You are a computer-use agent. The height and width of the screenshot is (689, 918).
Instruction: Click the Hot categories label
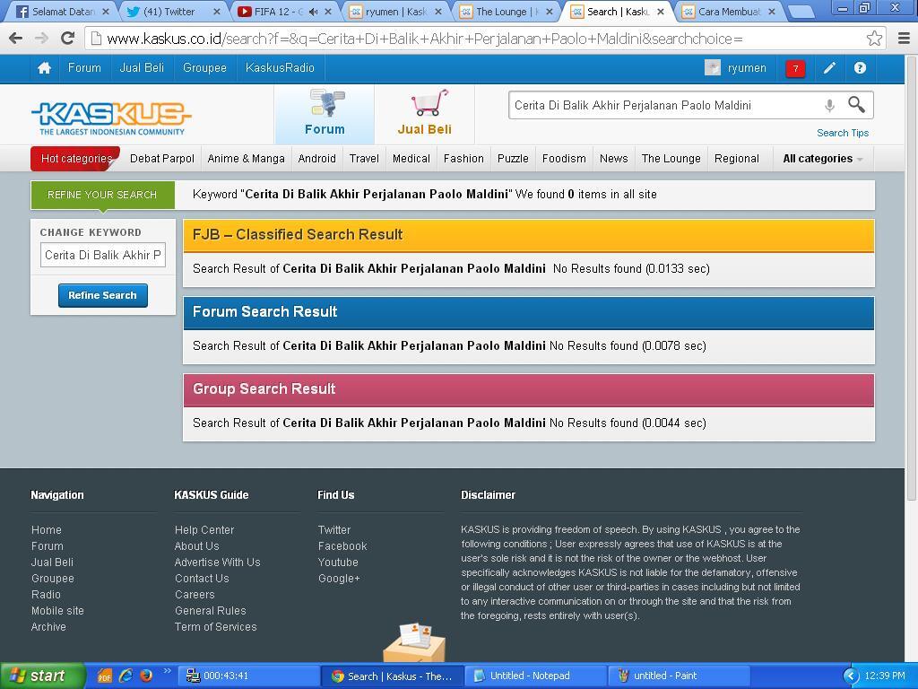click(x=76, y=159)
